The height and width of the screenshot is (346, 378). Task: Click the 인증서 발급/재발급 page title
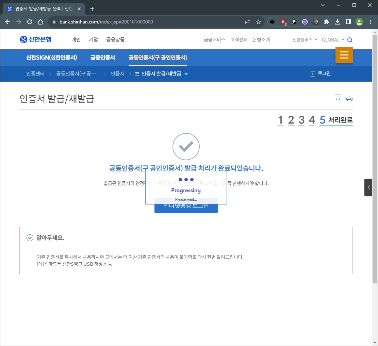point(57,99)
